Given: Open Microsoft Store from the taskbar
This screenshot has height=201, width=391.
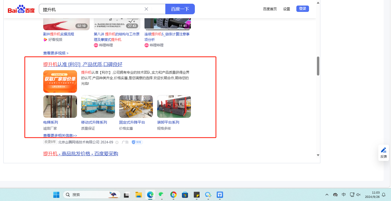Looking at the screenshot, I should pyautogui.click(x=185, y=195).
